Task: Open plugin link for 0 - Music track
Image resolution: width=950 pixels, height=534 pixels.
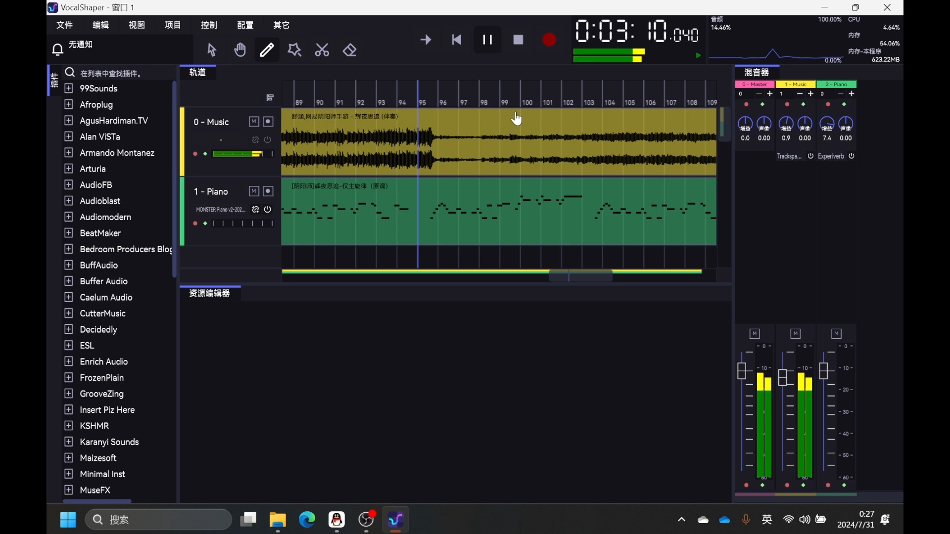Action: point(255,140)
